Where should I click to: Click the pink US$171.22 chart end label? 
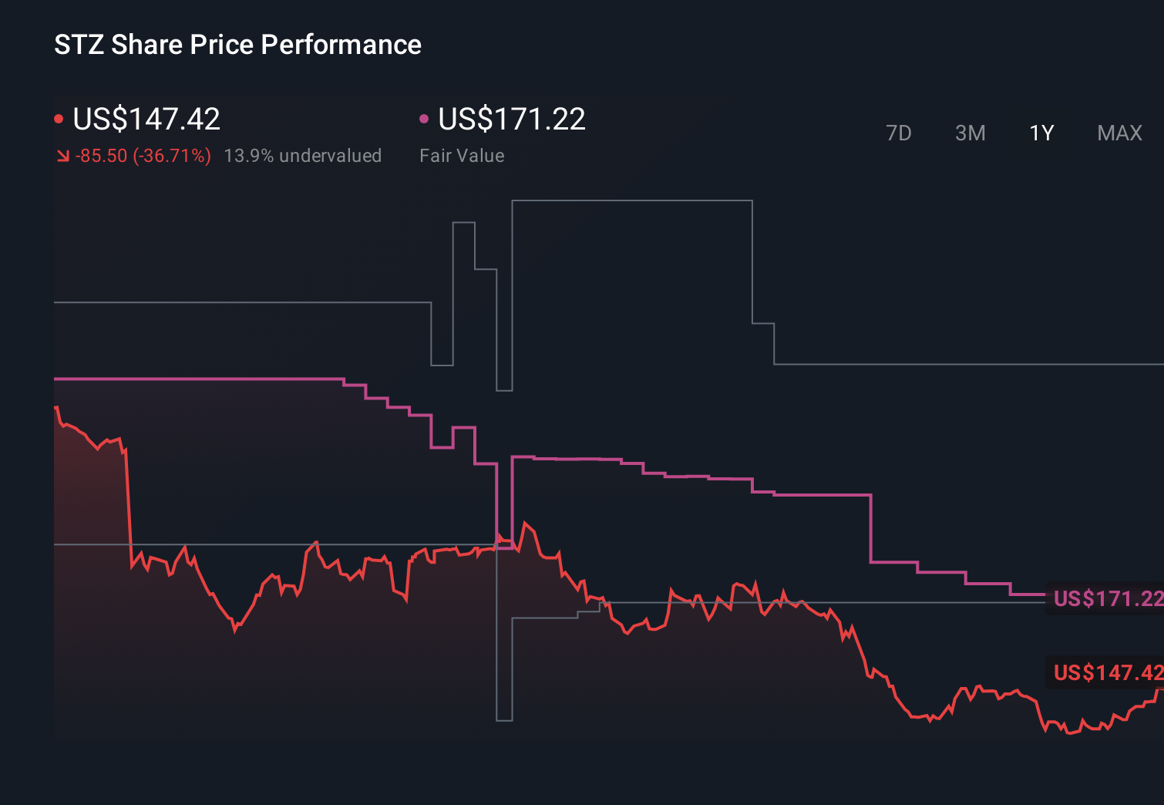pos(1107,598)
